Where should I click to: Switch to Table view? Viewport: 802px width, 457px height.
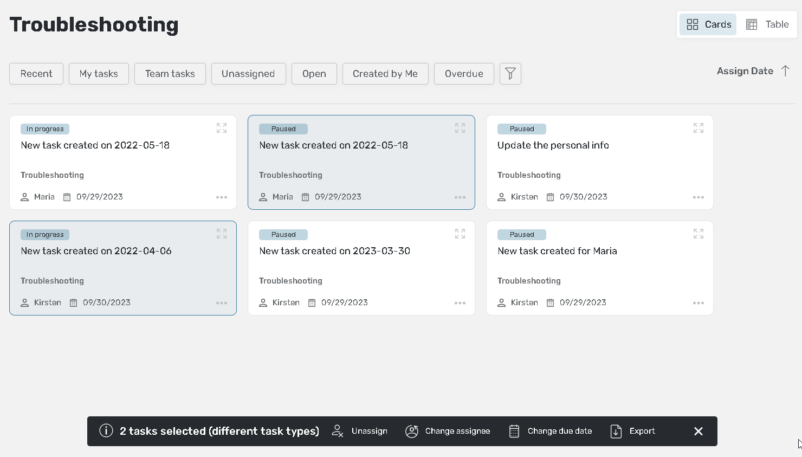coord(767,24)
